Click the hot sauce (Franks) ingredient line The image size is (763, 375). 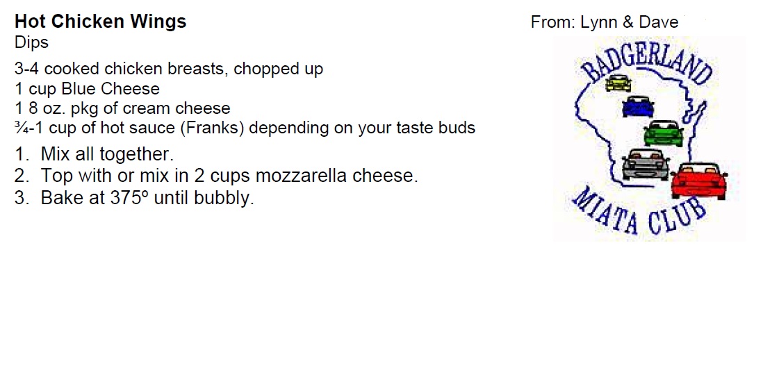point(245,128)
